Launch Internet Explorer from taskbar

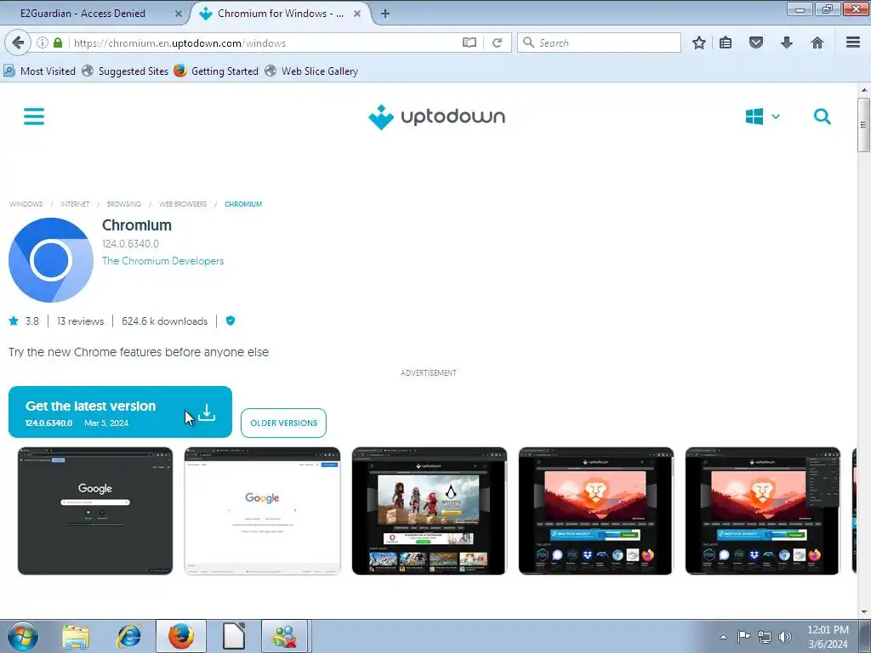[128, 636]
